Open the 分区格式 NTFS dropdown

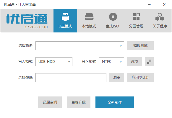(111, 62)
